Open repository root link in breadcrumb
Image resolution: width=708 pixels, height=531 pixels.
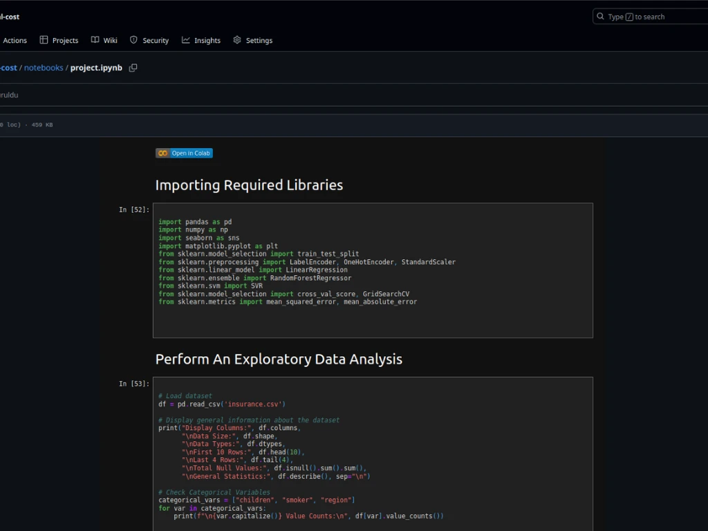point(8,68)
